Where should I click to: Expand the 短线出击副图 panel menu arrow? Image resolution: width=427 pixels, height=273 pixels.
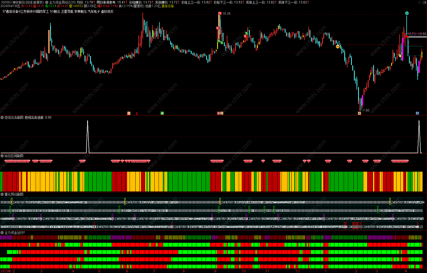pyautogui.click(x=2, y=117)
